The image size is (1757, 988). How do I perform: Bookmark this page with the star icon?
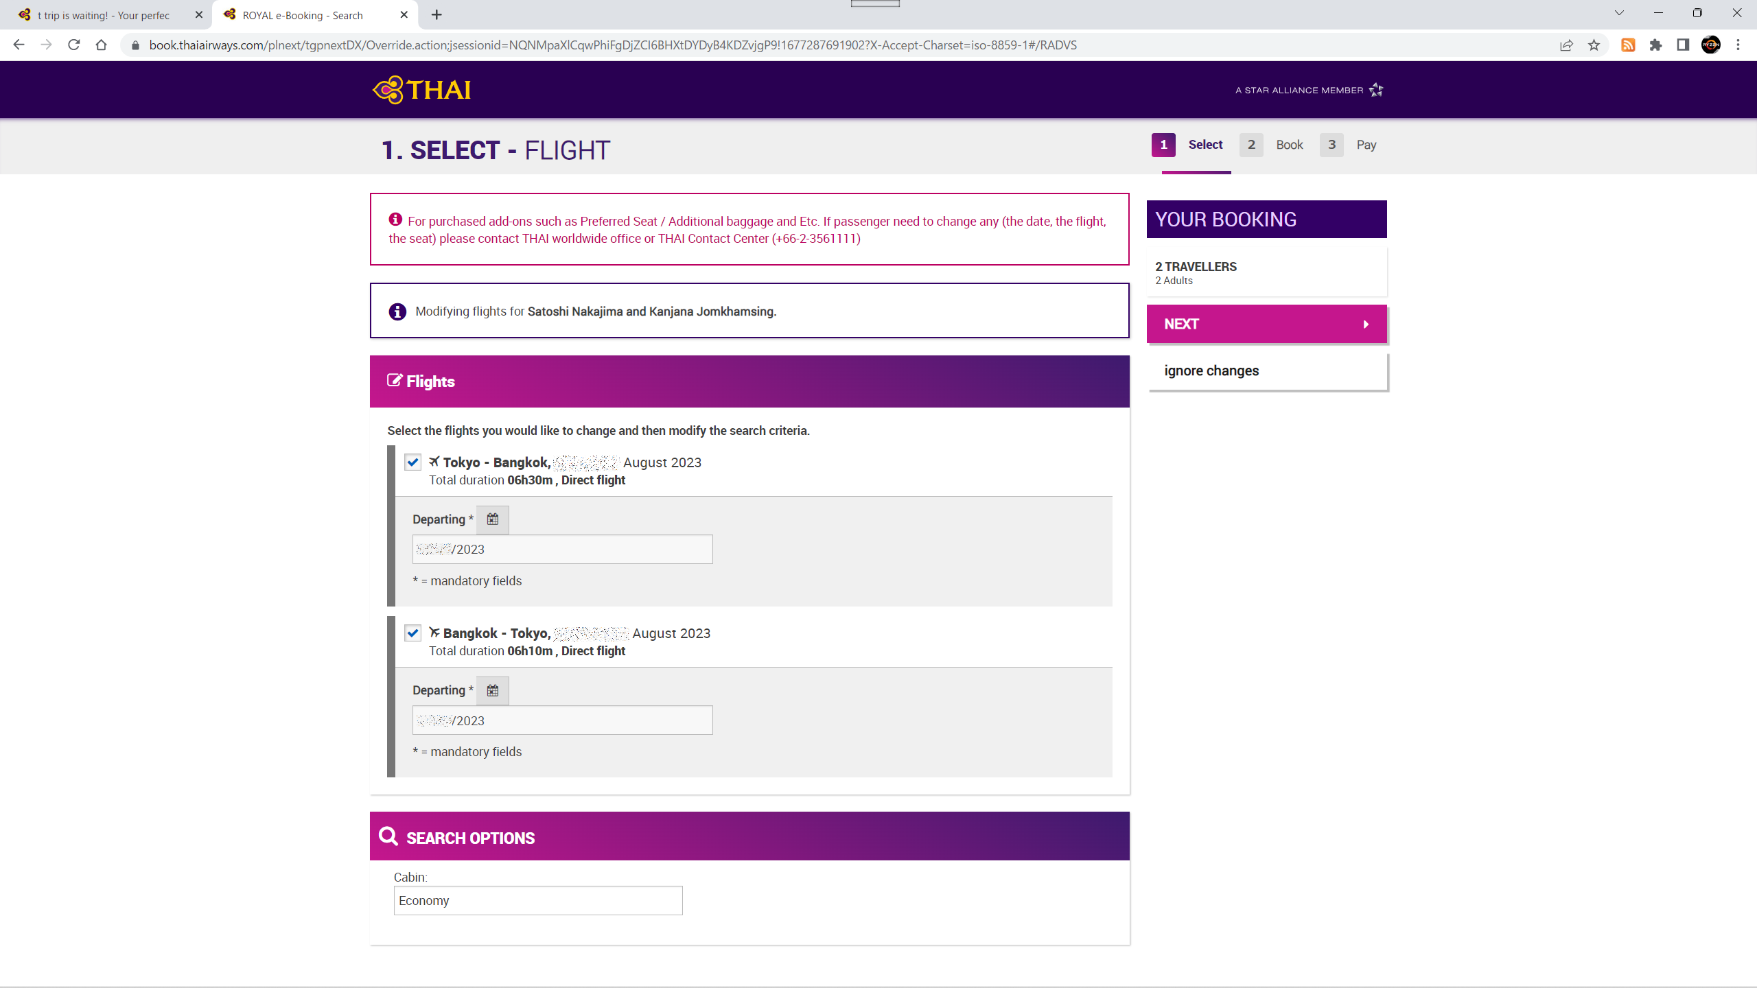click(1594, 45)
